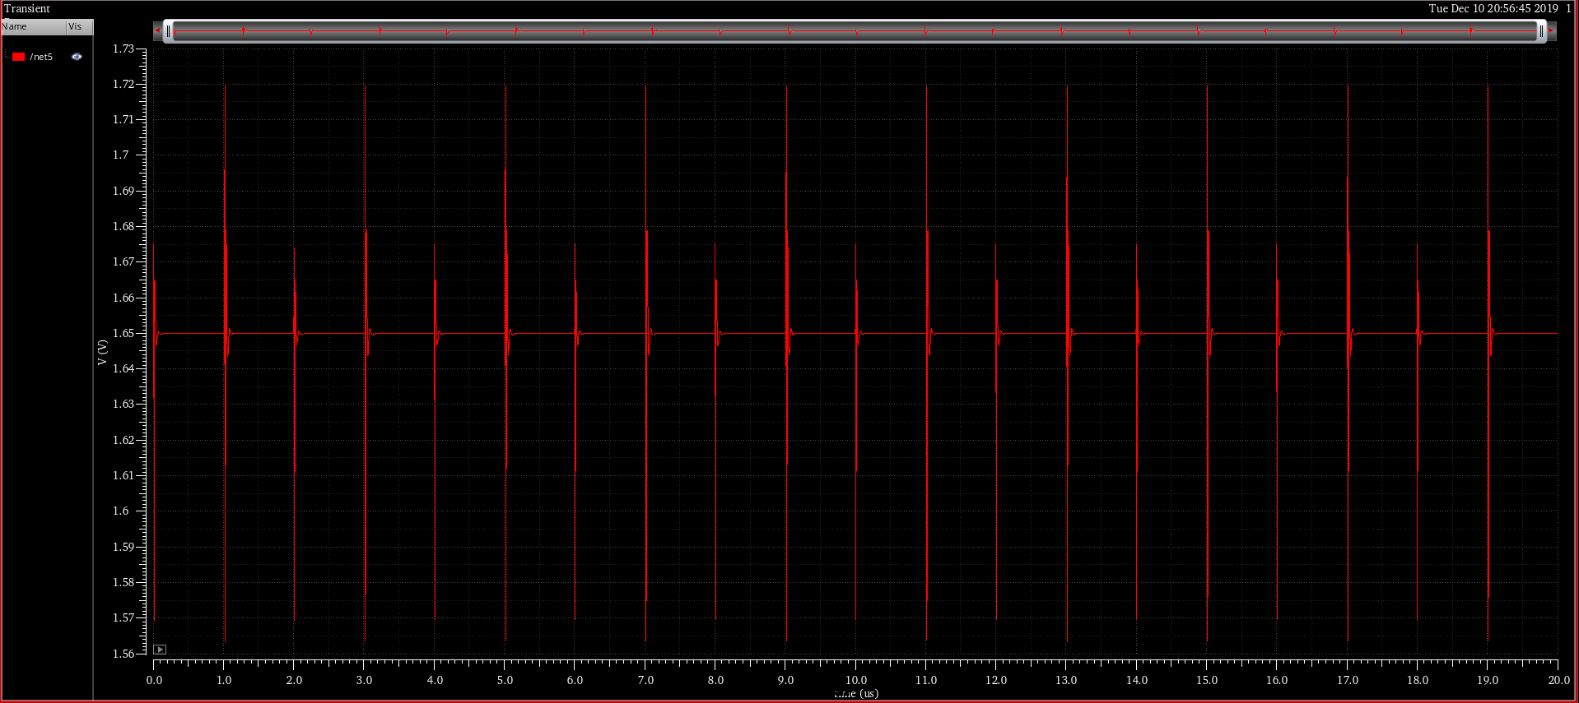Click the 10.0 x-axis tick label
1579x703 pixels.
pos(856,680)
